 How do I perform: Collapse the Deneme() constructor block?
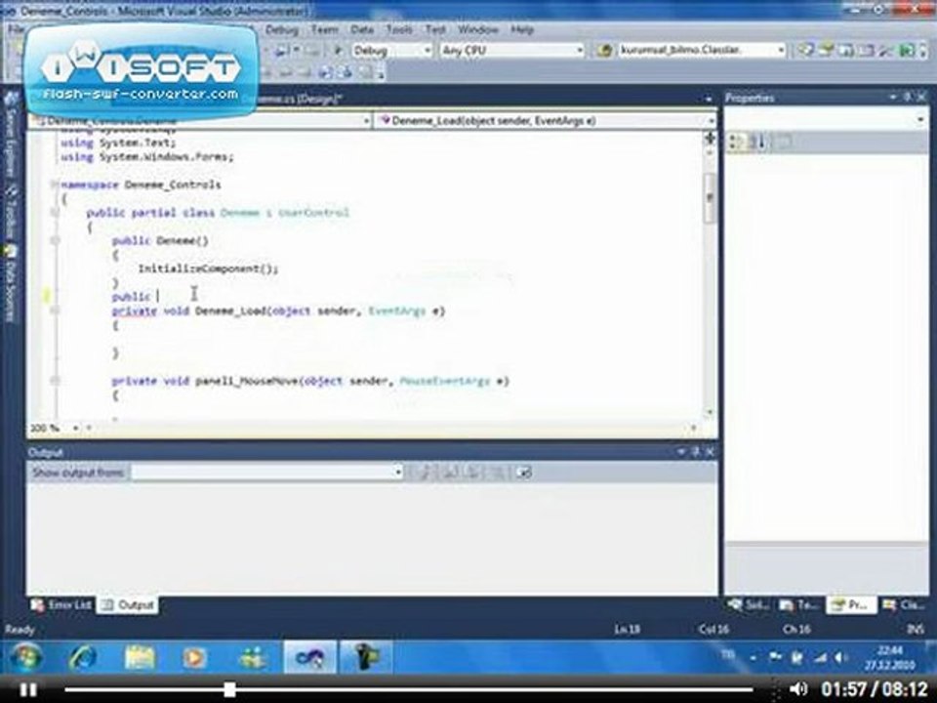click(55, 241)
